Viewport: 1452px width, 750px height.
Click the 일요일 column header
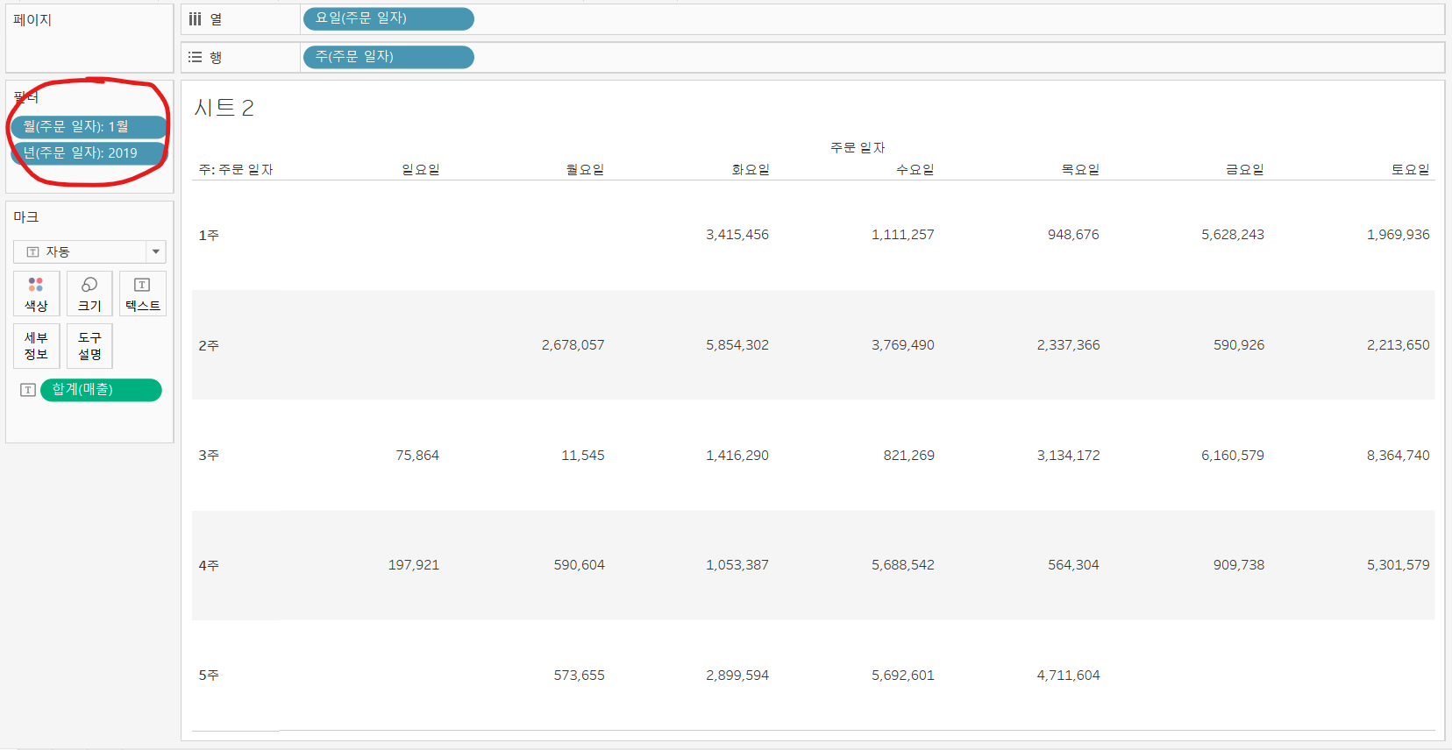pyautogui.click(x=421, y=169)
